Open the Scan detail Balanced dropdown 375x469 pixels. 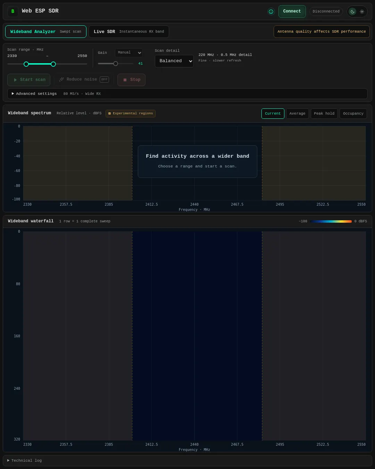point(174,61)
